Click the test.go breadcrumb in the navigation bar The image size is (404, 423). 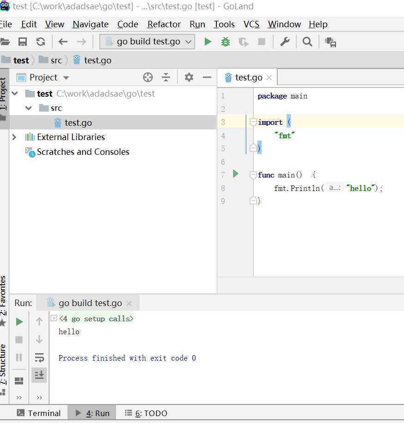coord(92,60)
